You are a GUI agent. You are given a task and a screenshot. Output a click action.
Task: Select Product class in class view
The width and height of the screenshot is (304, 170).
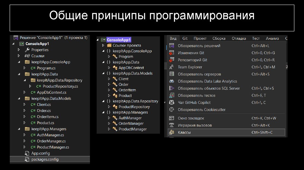click(125, 96)
